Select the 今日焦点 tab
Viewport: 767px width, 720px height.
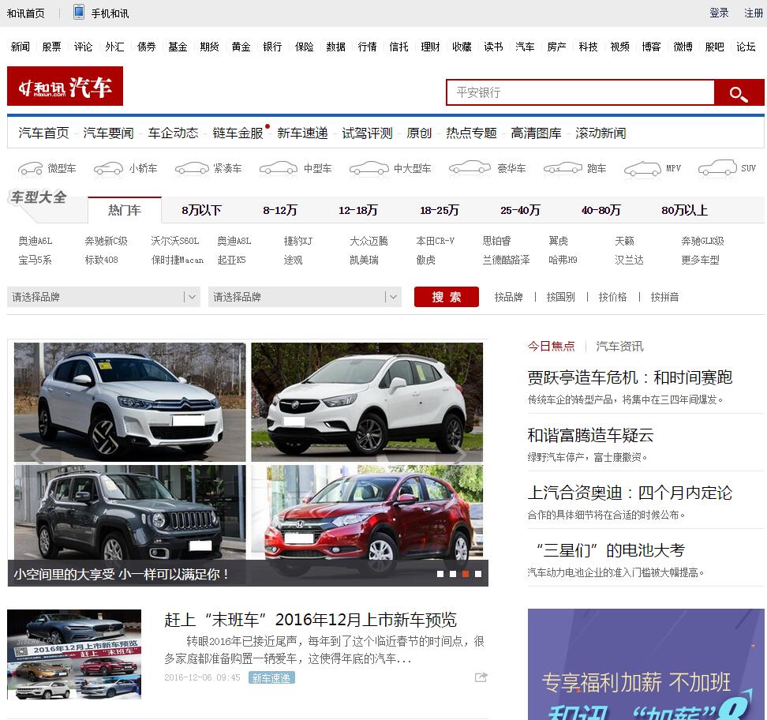(552, 347)
